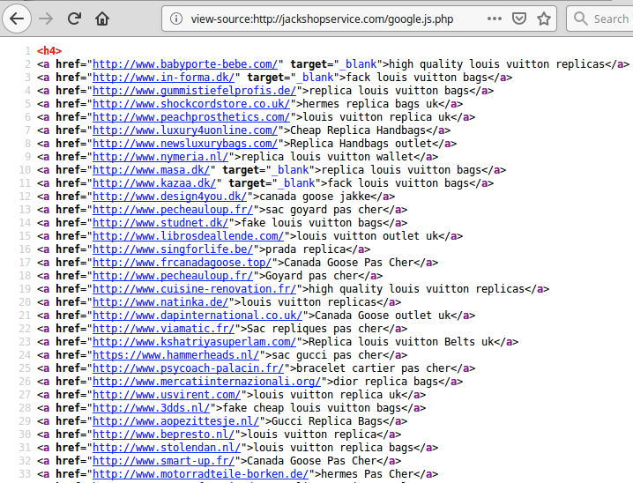Open the dapinternational.co.uk link

click(197, 316)
